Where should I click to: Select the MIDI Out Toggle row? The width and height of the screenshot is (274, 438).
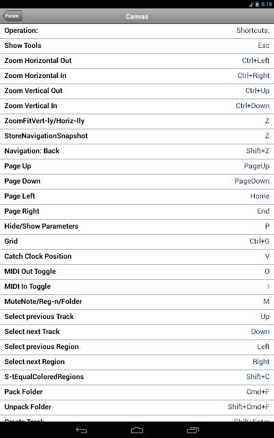click(137, 272)
